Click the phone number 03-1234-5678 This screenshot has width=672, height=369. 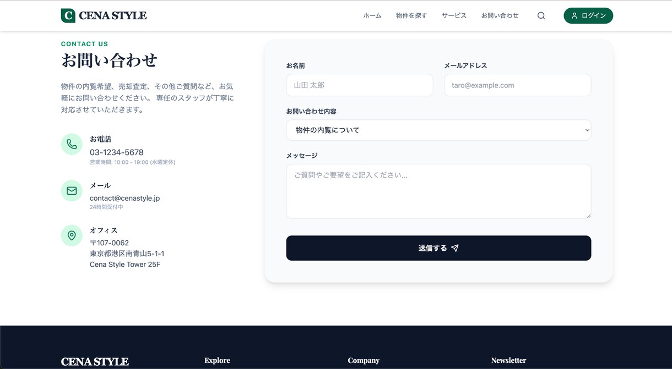[117, 152]
